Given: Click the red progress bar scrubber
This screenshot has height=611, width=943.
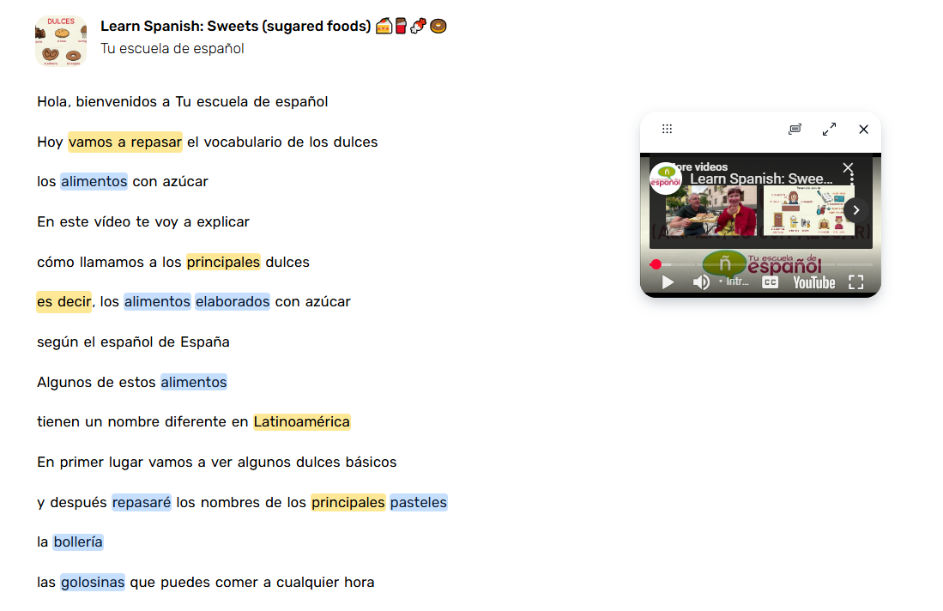Looking at the screenshot, I should pos(656,264).
